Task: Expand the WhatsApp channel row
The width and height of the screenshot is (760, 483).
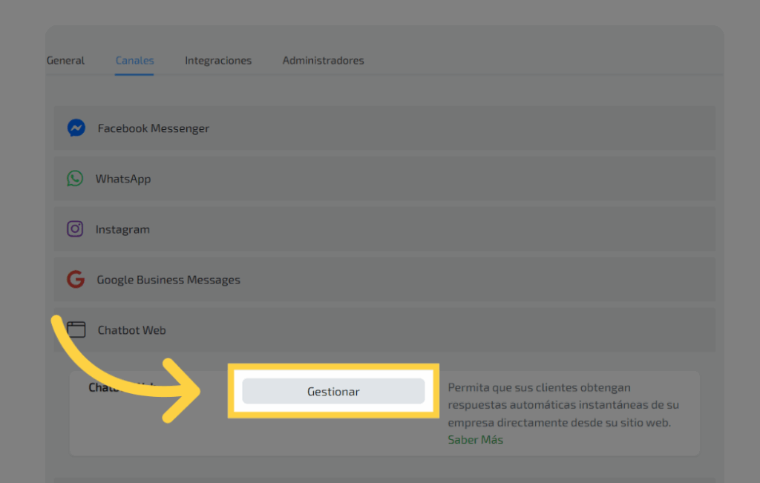Action: point(384,179)
